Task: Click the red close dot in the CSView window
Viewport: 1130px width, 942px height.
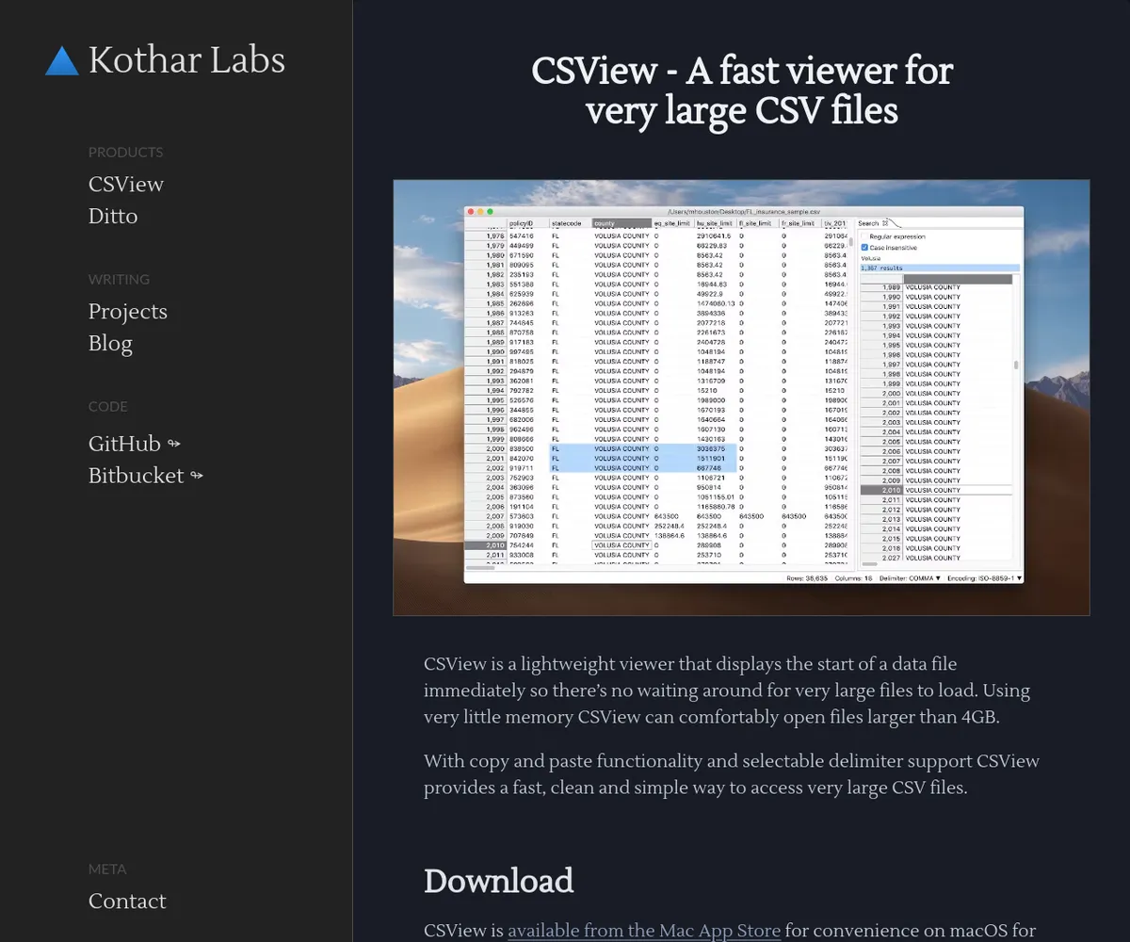Action: click(472, 212)
